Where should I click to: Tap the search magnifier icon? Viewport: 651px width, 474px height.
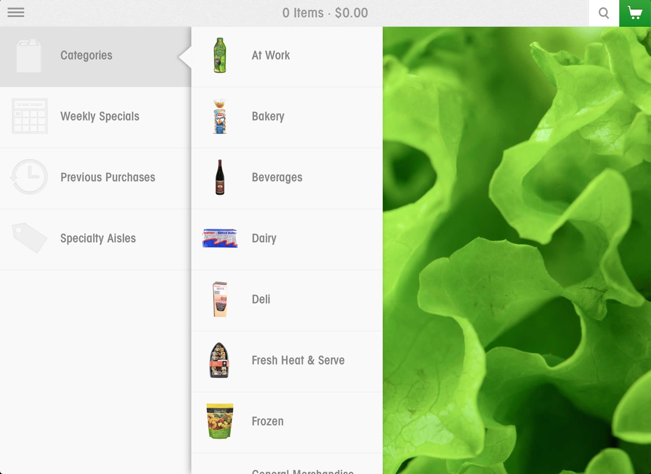coord(604,13)
